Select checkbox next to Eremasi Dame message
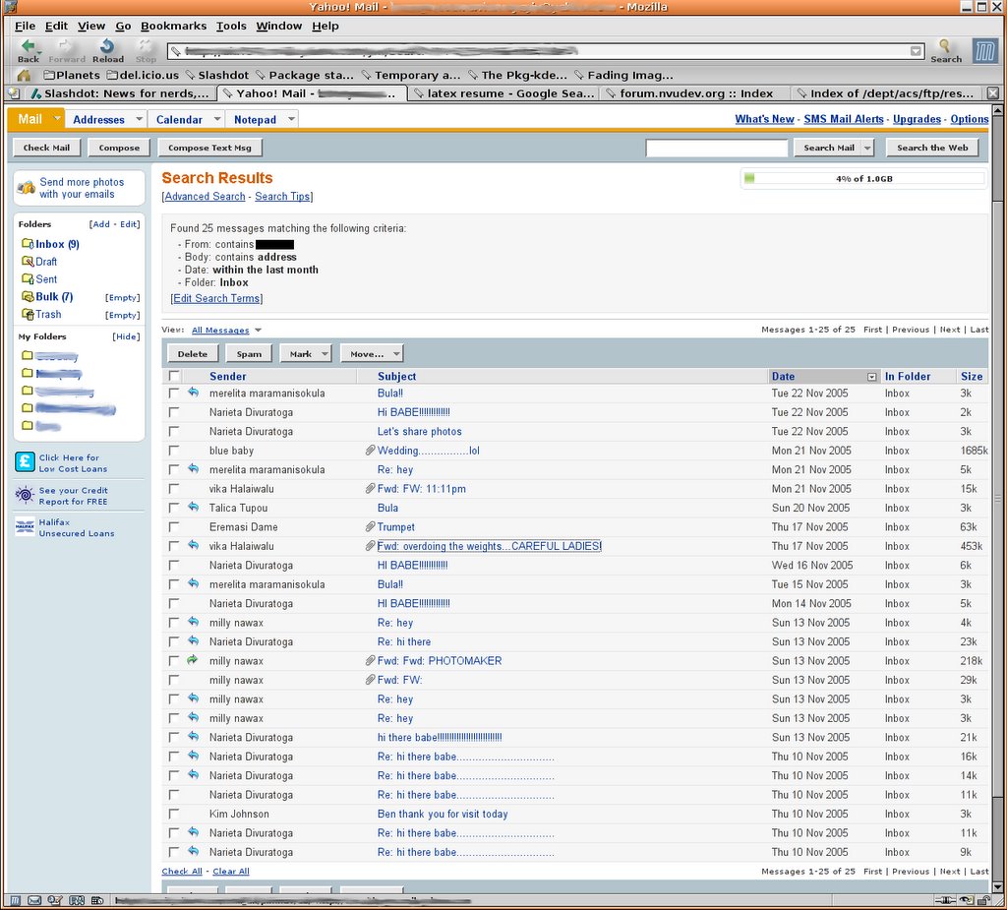Screen dimensions: 1007x910 [174, 527]
